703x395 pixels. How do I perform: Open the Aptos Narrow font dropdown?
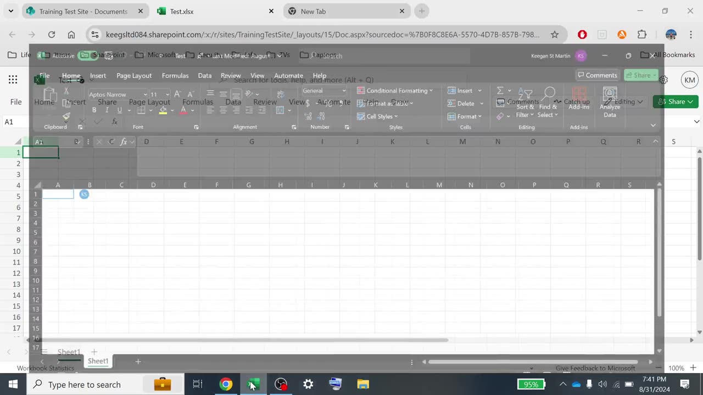[145, 94]
